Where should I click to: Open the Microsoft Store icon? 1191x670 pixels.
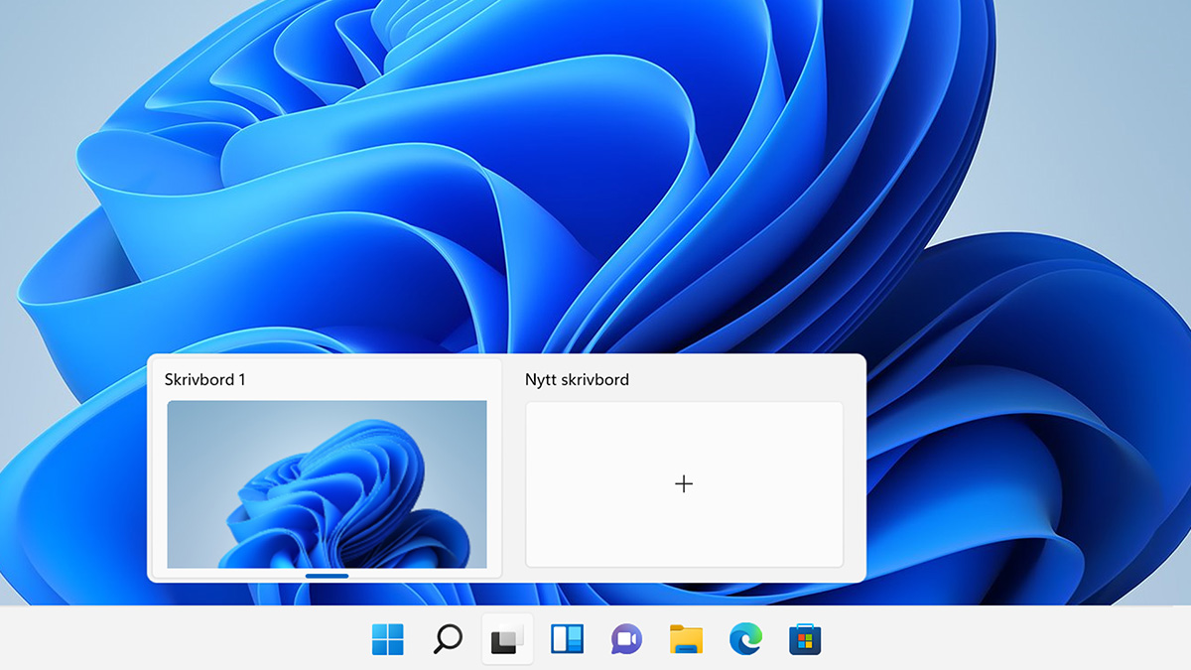pyautogui.click(x=805, y=639)
